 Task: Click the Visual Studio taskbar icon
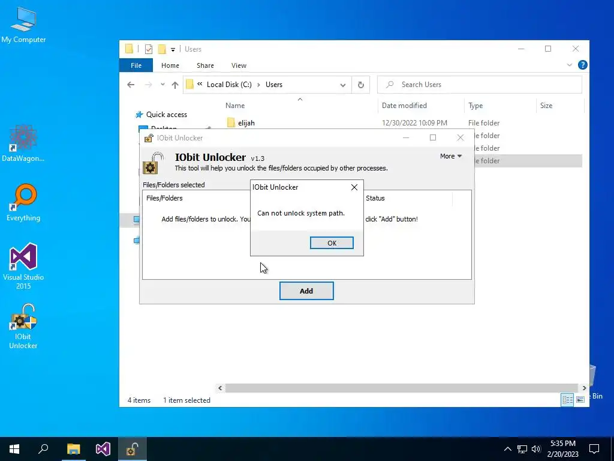pyautogui.click(x=103, y=449)
